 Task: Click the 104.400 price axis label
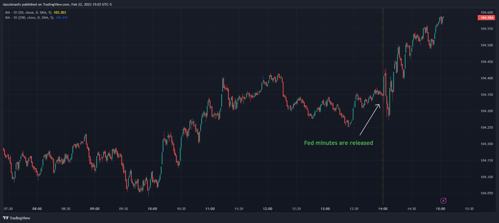pyautogui.click(x=487, y=78)
